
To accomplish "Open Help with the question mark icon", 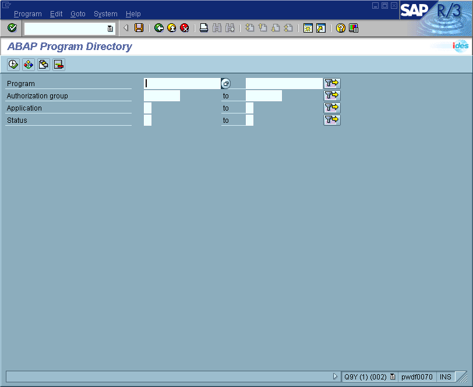I will (341, 28).
